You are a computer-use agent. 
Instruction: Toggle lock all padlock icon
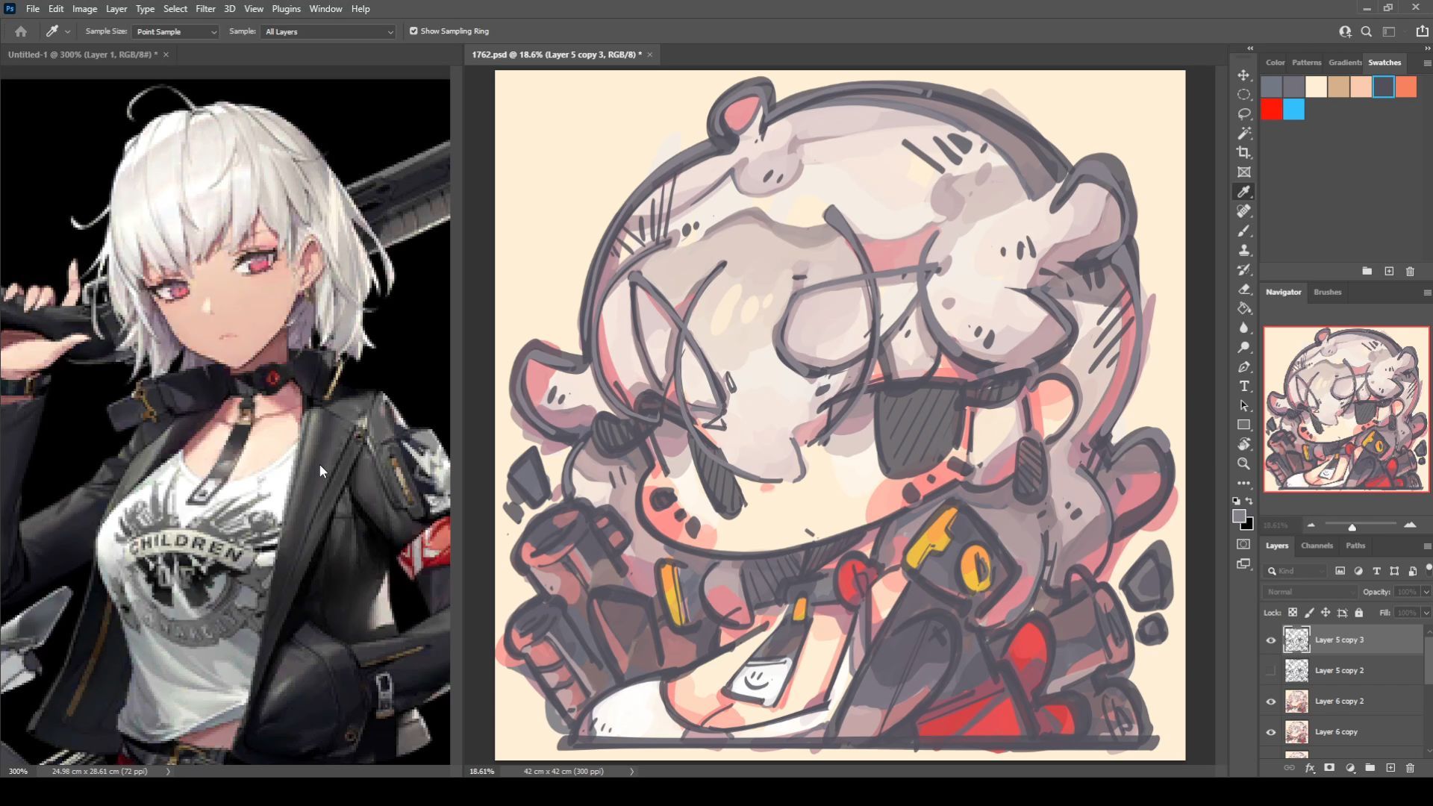[x=1359, y=613]
